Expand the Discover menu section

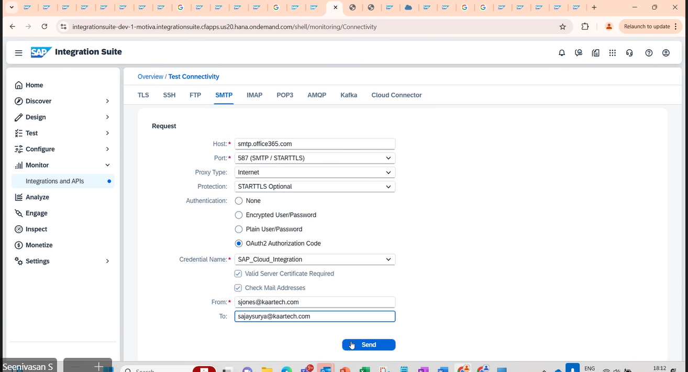point(107,101)
